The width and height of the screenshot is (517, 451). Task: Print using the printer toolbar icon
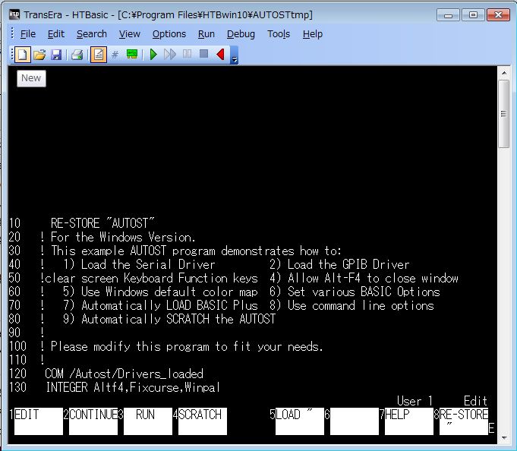[x=77, y=55]
